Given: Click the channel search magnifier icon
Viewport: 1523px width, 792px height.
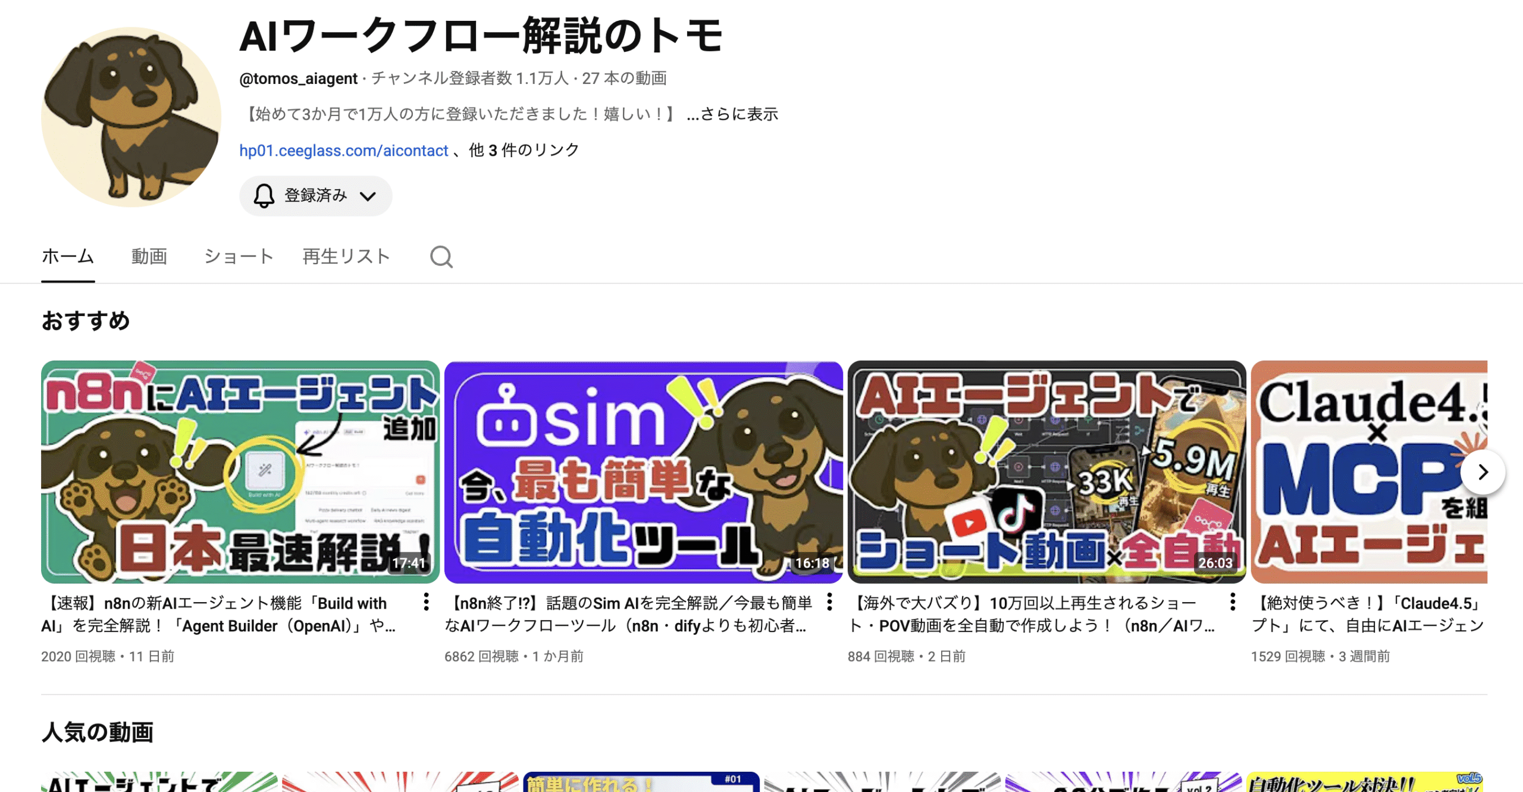Looking at the screenshot, I should coord(441,257).
